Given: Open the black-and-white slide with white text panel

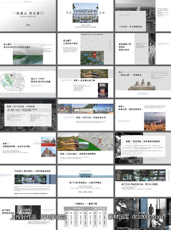Looking at the screenshot, I should click(143, 148).
